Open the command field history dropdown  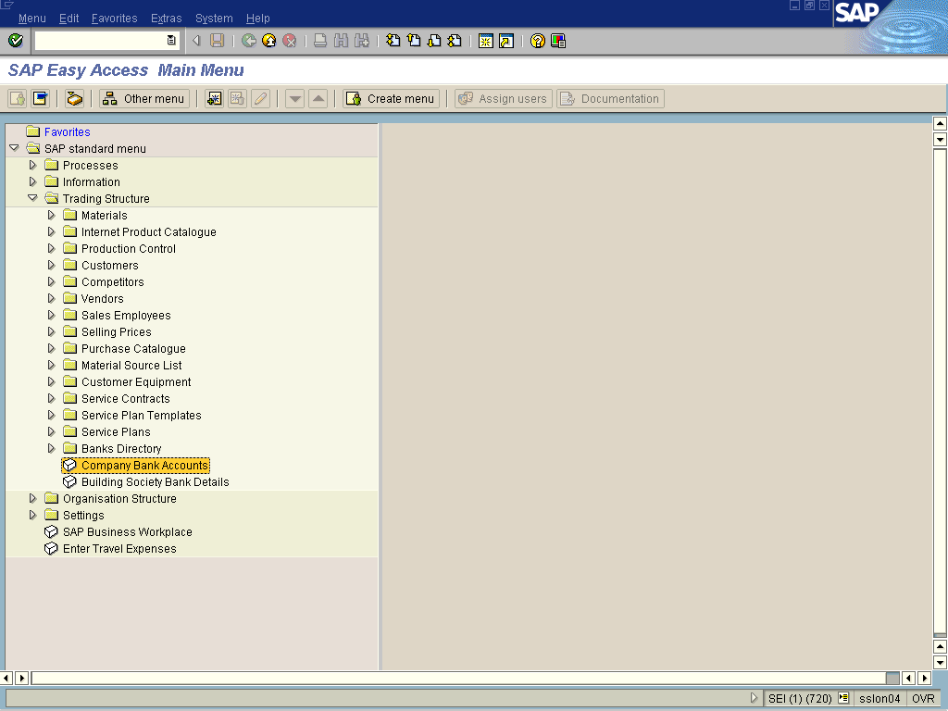(171, 41)
